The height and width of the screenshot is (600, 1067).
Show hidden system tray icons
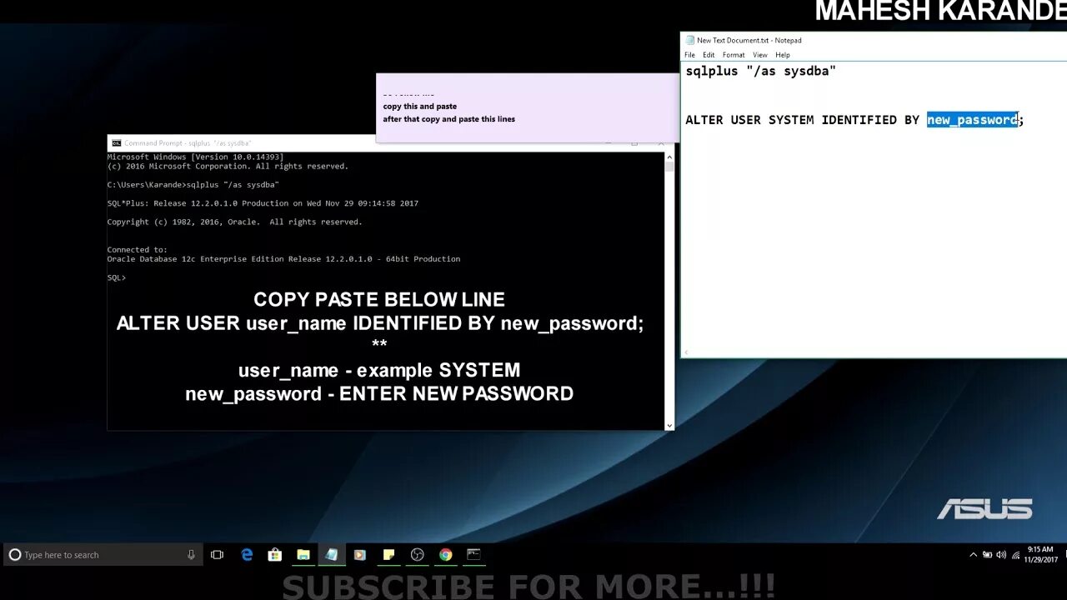973,555
